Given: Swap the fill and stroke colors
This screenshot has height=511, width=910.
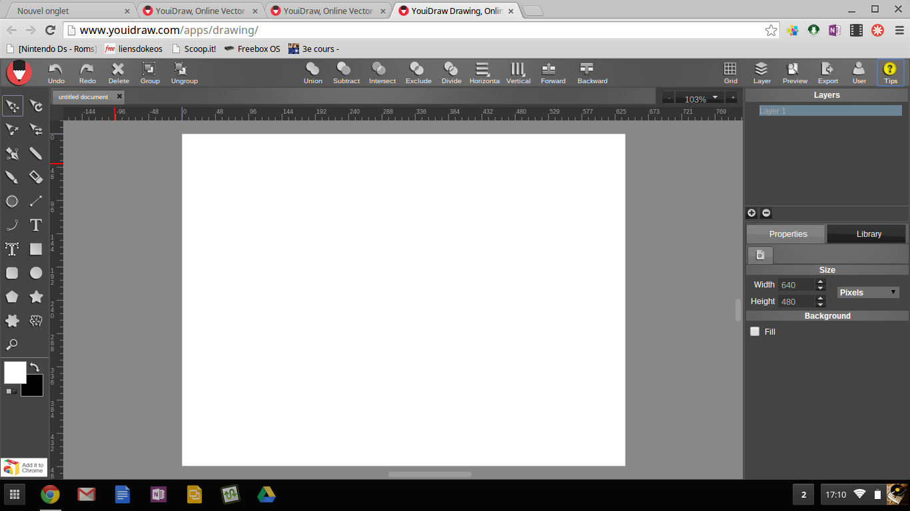Looking at the screenshot, I should pos(35,367).
